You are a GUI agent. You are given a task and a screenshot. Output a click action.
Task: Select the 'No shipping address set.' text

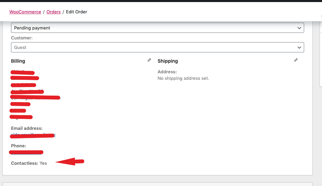click(x=183, y=78)
